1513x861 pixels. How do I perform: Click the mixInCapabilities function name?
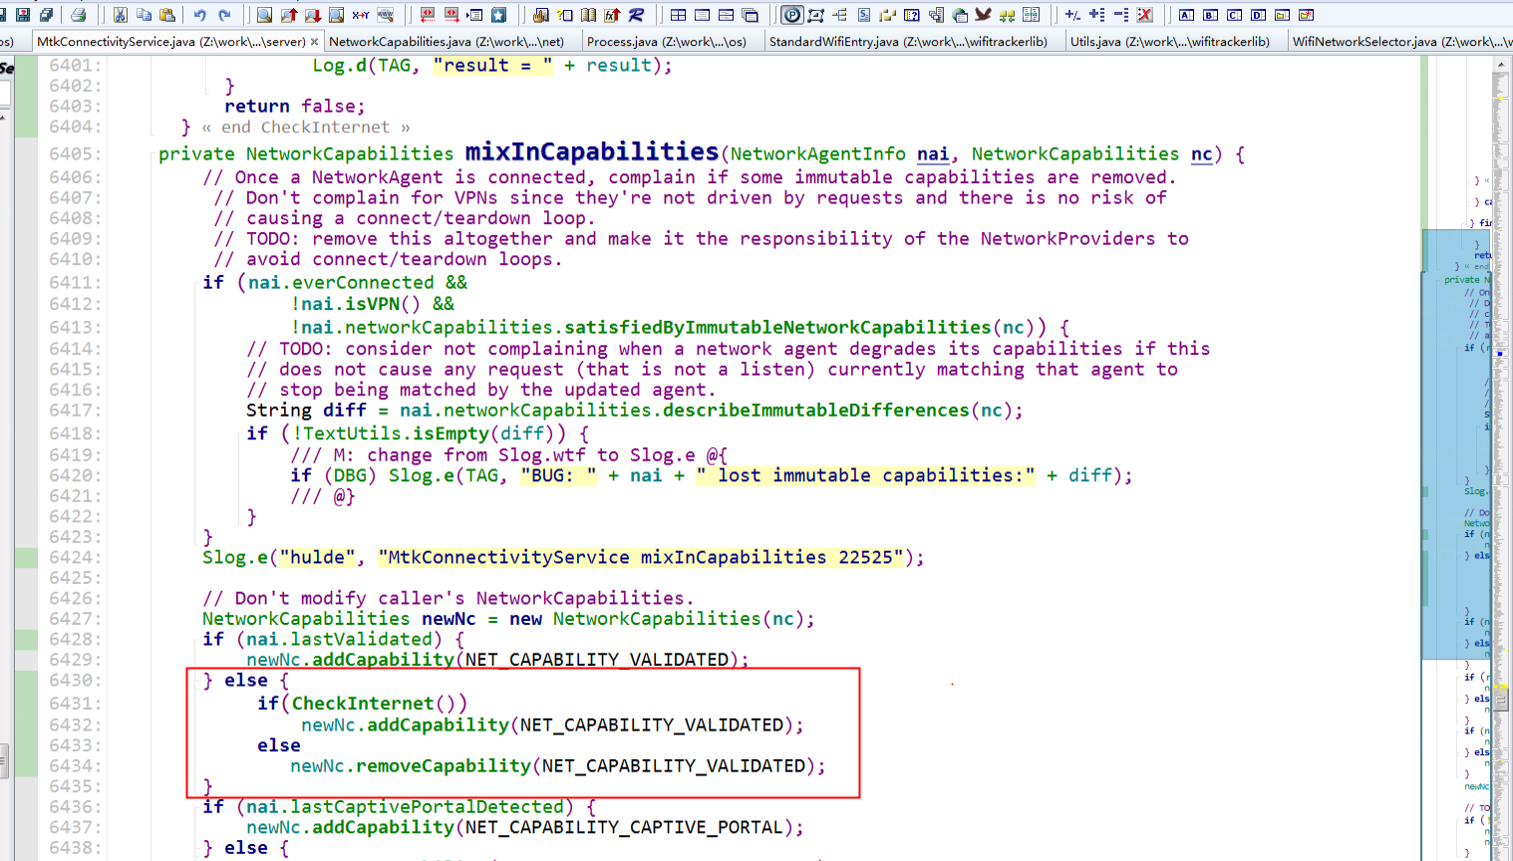[x=592, y=151]
